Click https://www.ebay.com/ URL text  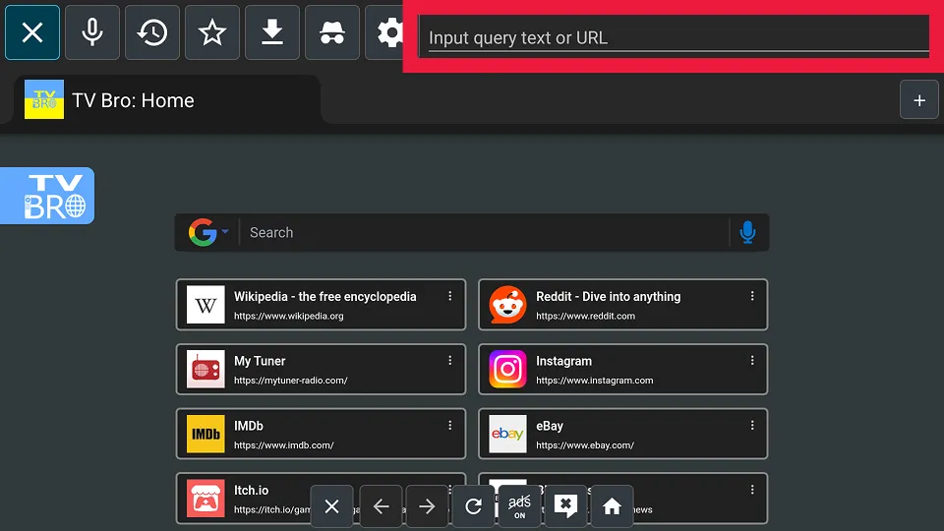(x=585, y=445)
